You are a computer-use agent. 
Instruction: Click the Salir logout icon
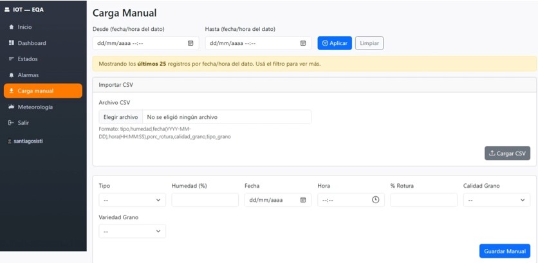[12, 123]
